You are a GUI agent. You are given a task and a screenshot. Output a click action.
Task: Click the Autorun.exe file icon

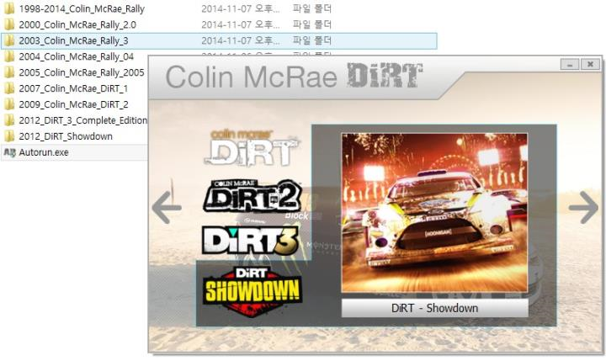[x=9, y=152]
